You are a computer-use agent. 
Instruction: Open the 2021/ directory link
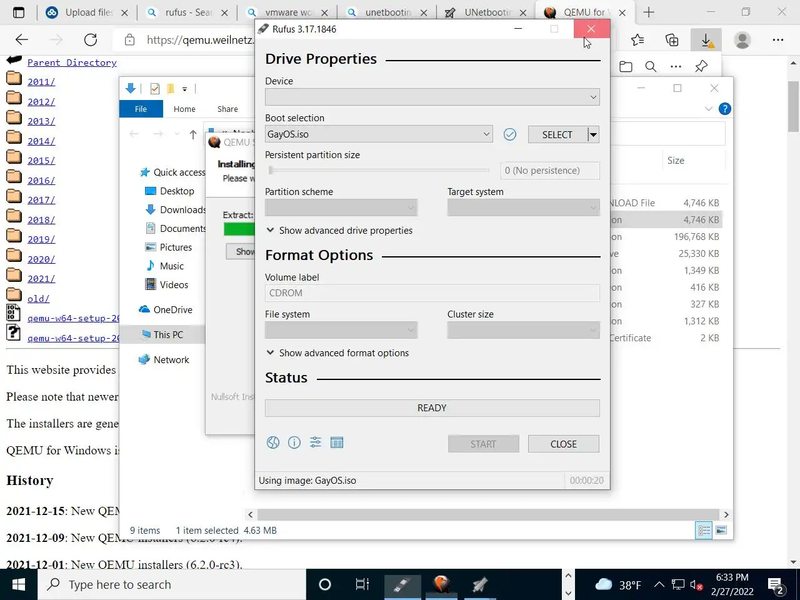pos(41,279)
